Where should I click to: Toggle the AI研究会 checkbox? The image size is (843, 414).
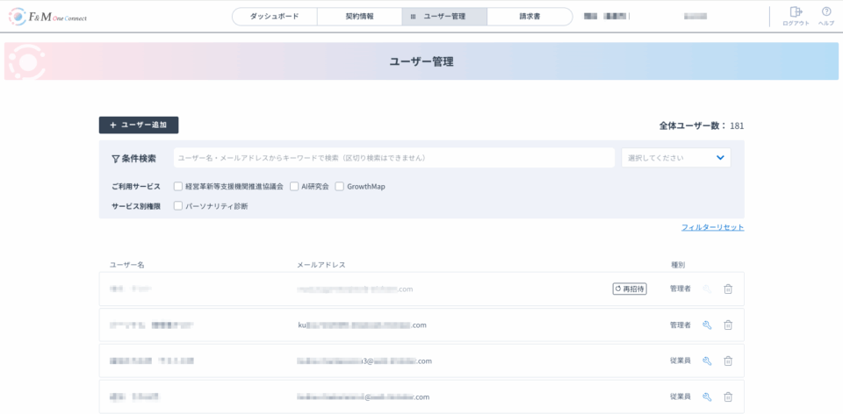294,187
